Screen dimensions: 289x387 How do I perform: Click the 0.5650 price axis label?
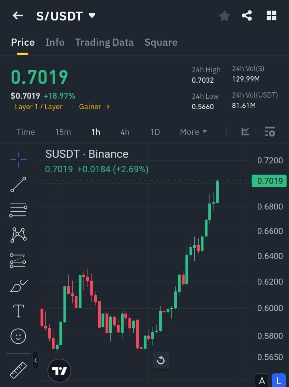point(270,357)
